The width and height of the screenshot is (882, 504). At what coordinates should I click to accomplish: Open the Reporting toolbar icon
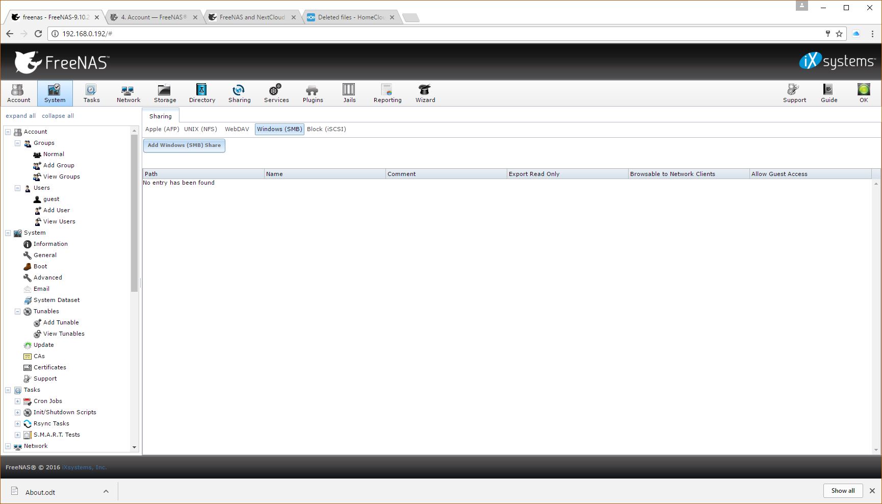click(x=387, y=93)
